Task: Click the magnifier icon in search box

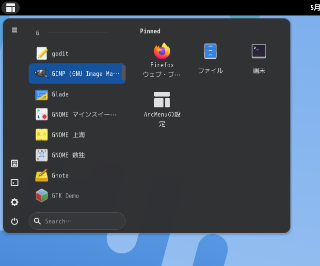Action: pos(37,221)
